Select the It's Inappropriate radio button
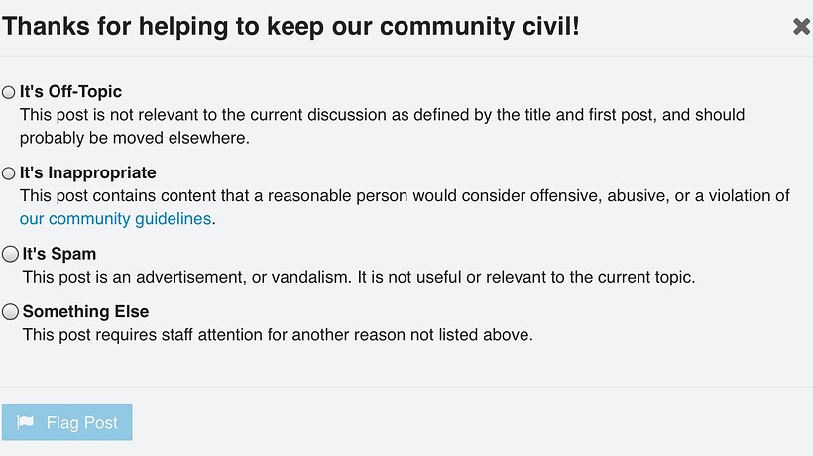 coord(9,173)
